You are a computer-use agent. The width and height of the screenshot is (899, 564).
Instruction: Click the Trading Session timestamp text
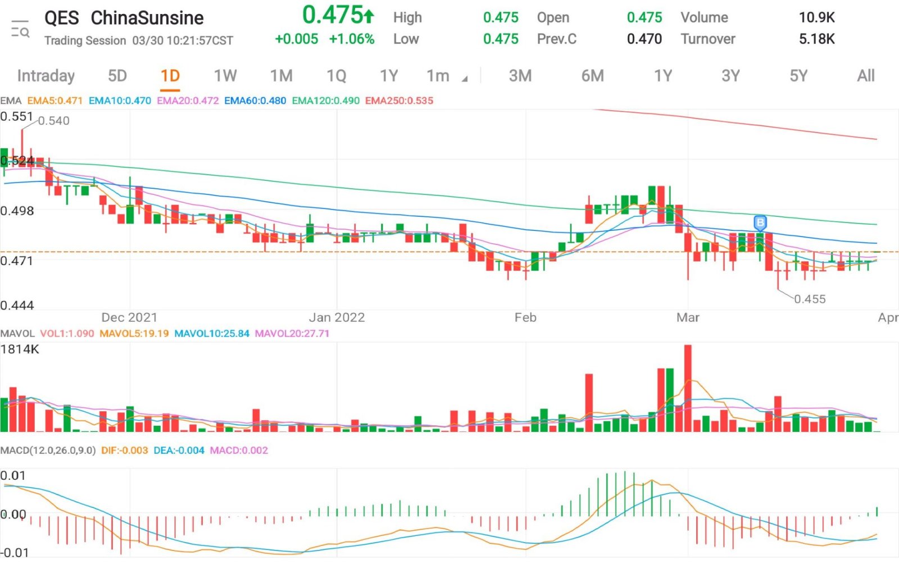point(139,40)
